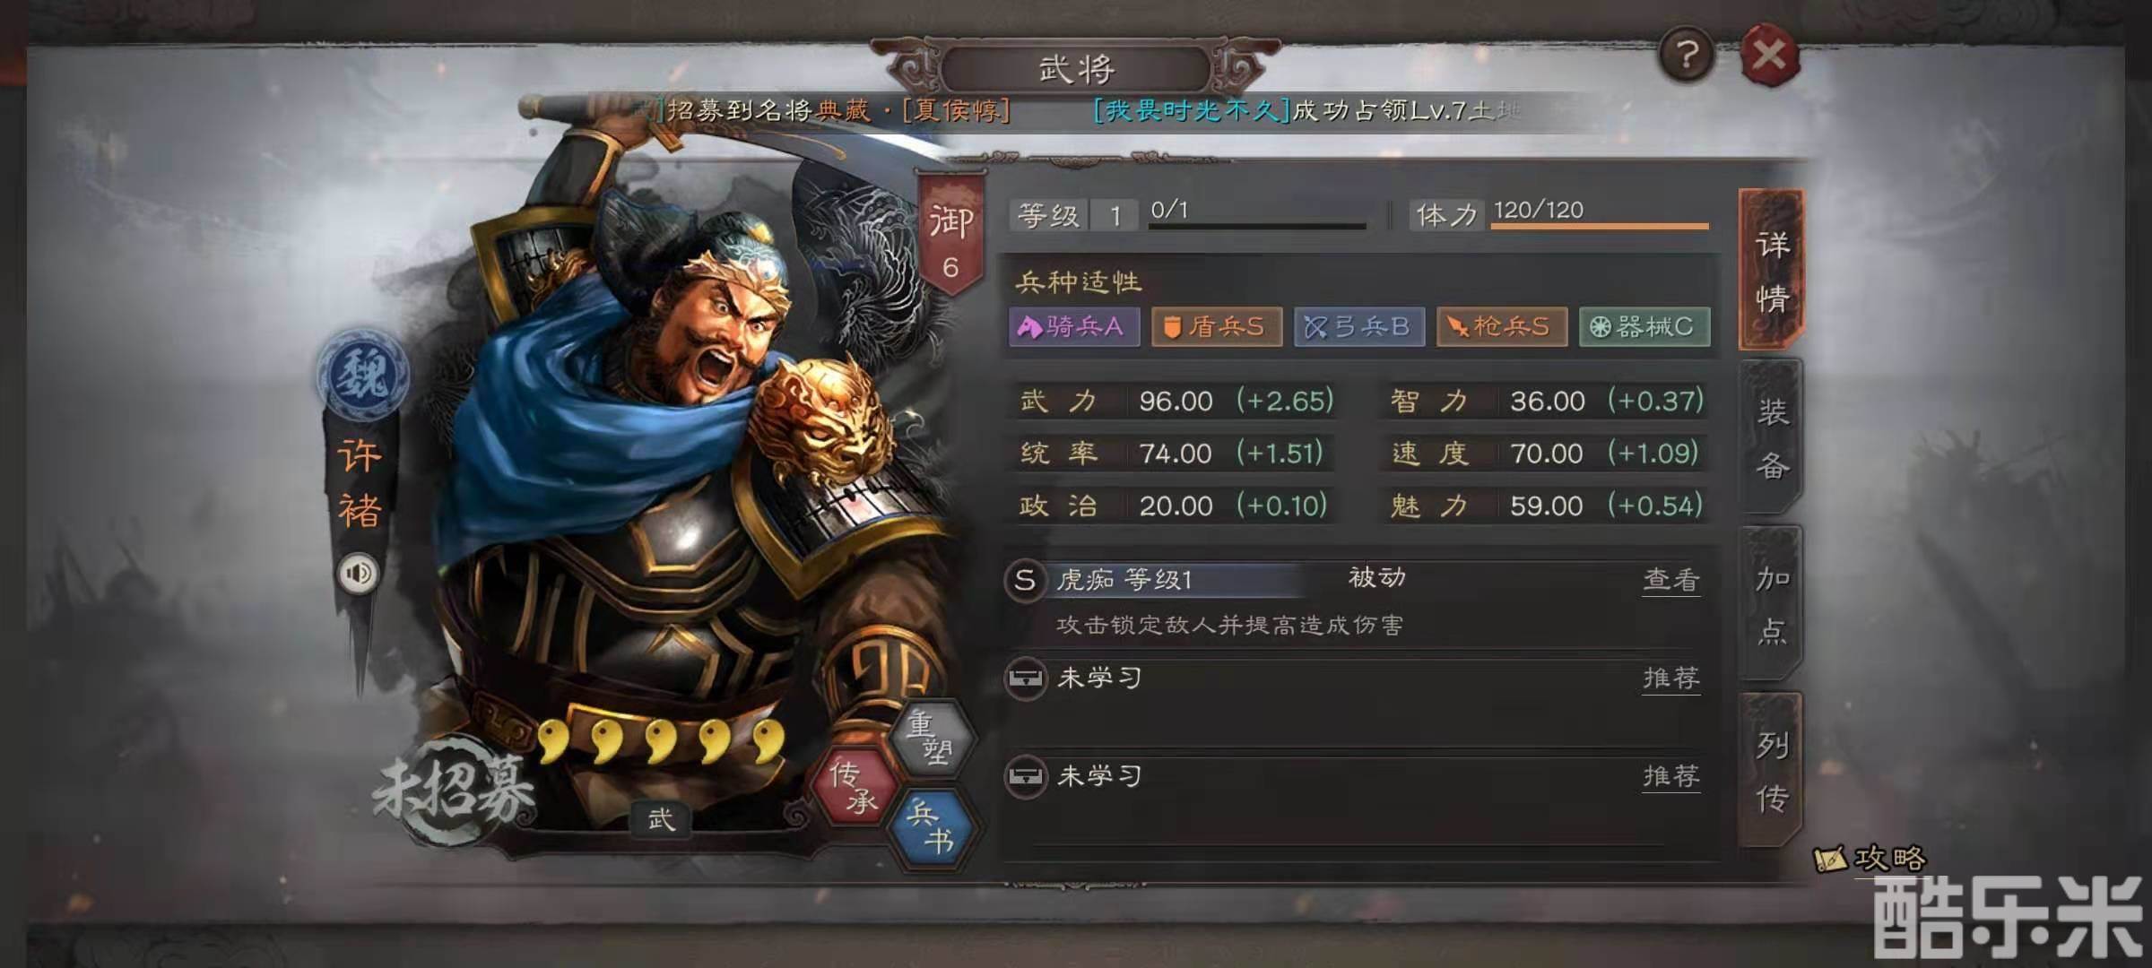Select the second empty skill slot icon

point(1026,775)
